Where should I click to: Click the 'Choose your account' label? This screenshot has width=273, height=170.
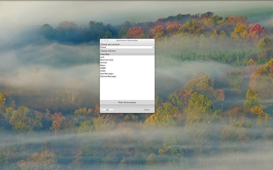click(x=110, y=44)
